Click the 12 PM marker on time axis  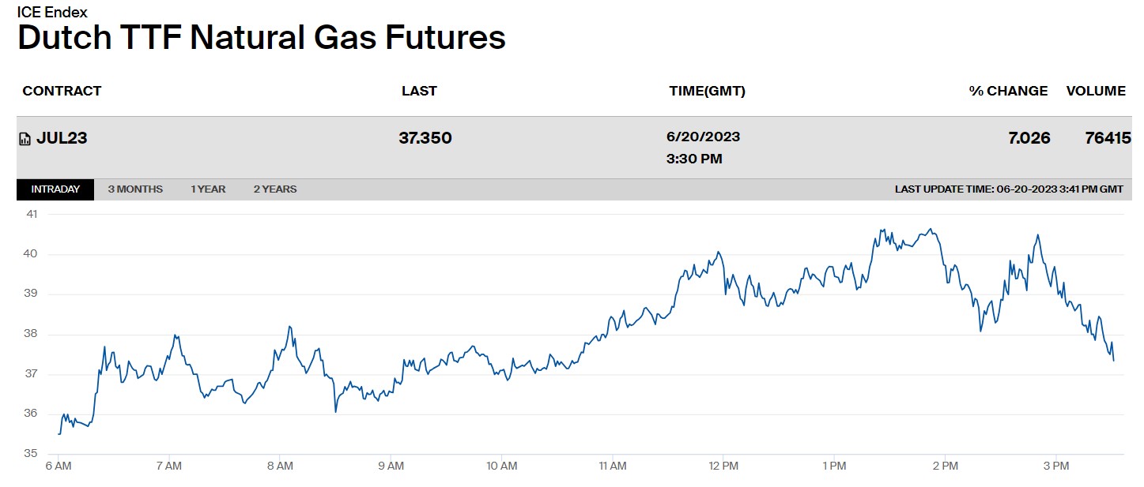(x=723, y=466)
